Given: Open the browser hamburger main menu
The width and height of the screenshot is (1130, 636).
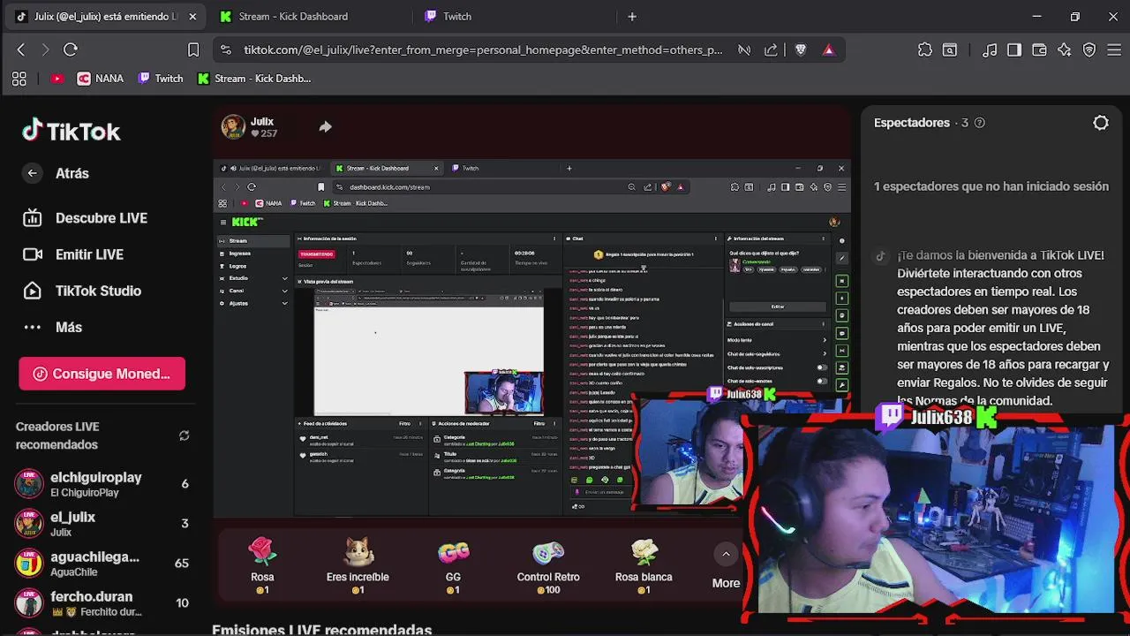Looking at the screenshot, I should [1114, 50].
